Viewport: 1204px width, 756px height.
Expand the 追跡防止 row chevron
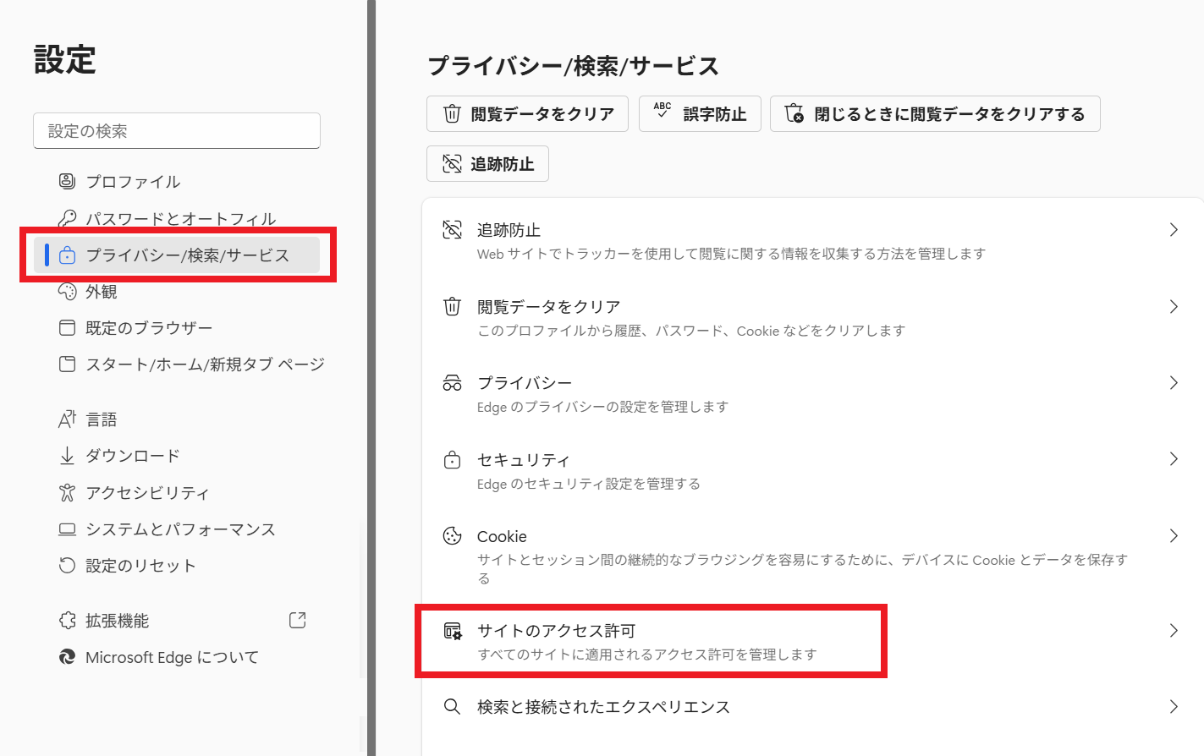[x=1174, y=230]
